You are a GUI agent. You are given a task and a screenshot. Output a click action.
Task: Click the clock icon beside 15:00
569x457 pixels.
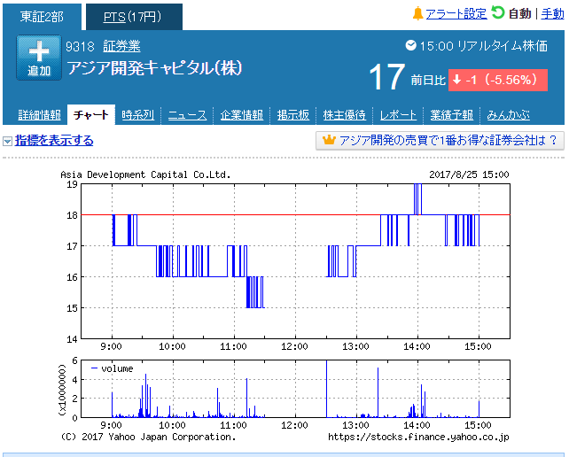pos(410,46)
